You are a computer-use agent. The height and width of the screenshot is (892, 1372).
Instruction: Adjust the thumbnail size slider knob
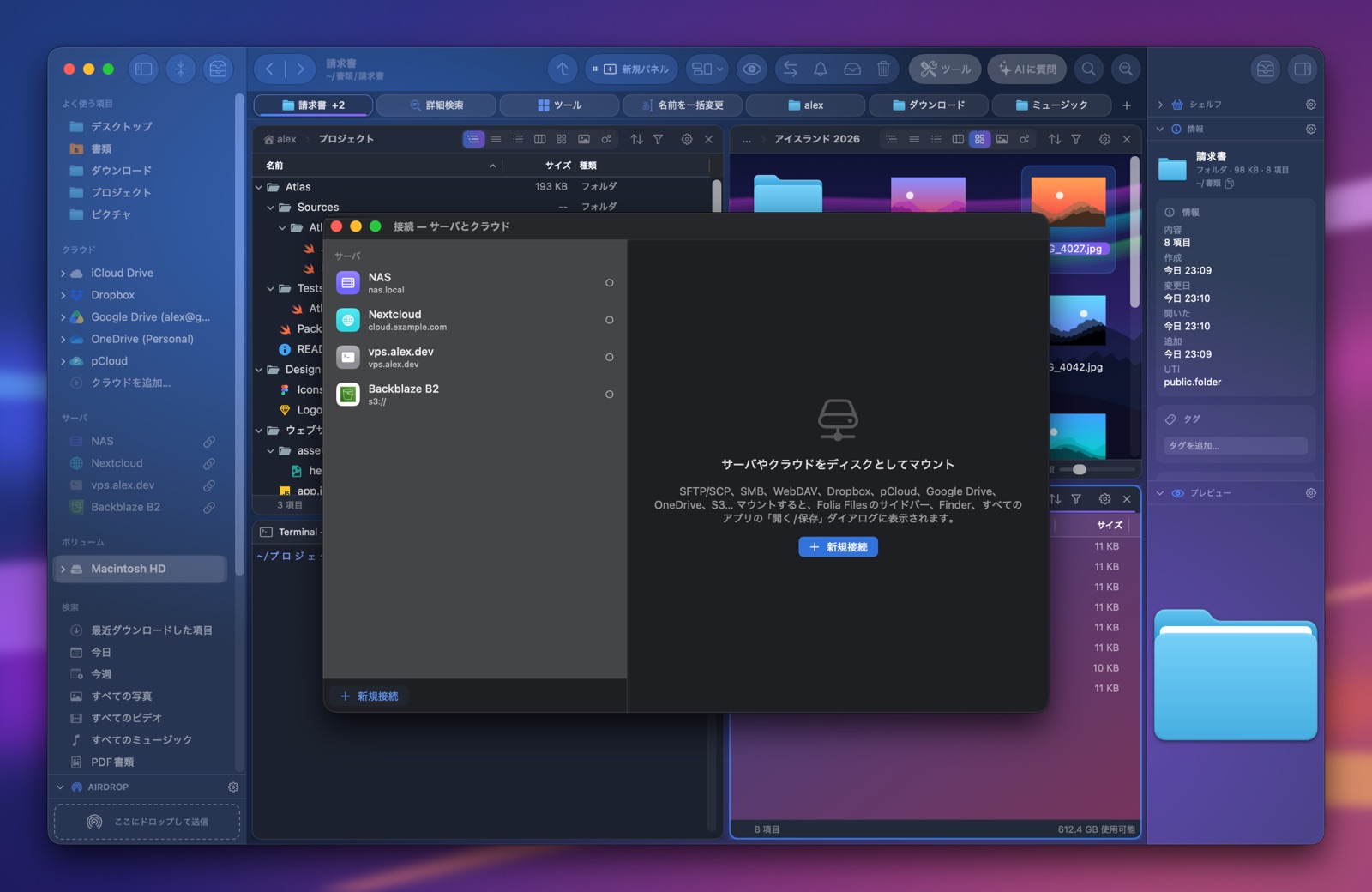click(x=1080, y=470)
